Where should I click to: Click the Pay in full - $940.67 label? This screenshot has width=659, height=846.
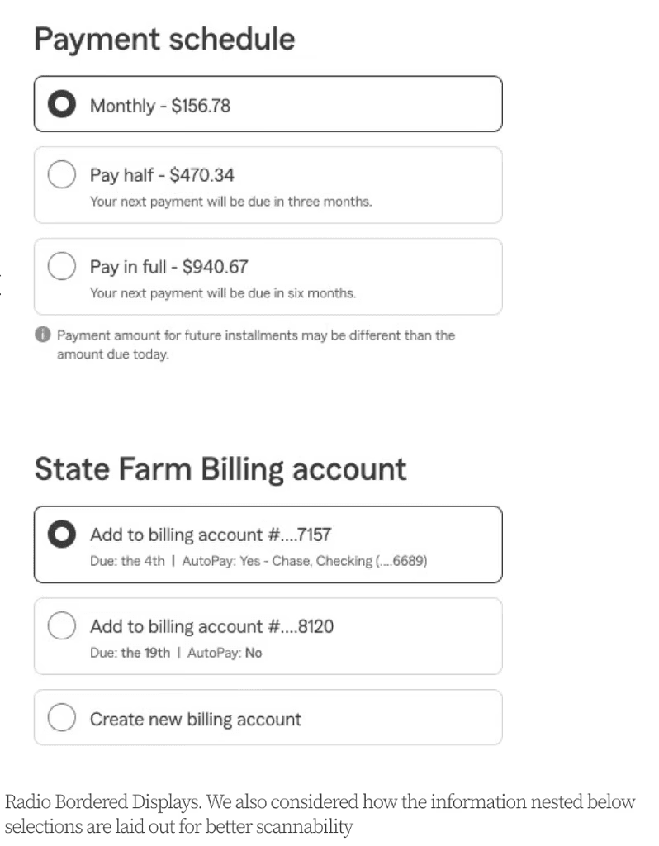pos(168,267)
